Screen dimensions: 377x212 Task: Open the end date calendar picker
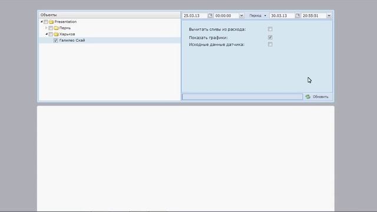(x=297, y=16)
